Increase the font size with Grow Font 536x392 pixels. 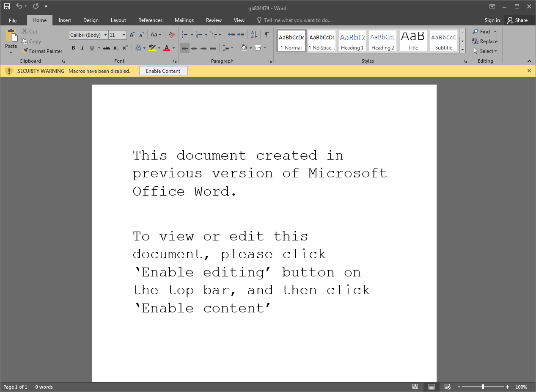(x=132, y=35)
